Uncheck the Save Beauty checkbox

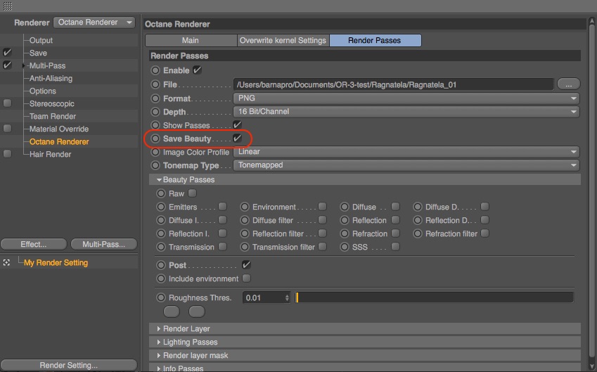237,139
